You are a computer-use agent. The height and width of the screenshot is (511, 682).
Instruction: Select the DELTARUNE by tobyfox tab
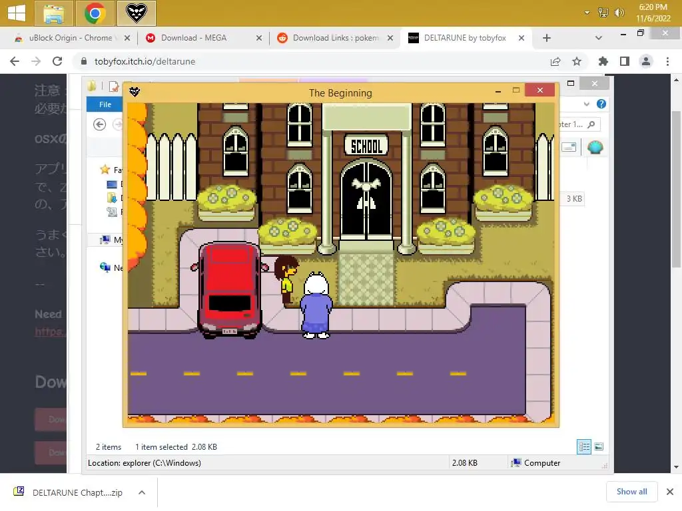pyautogui.click(x=464, y=38)
